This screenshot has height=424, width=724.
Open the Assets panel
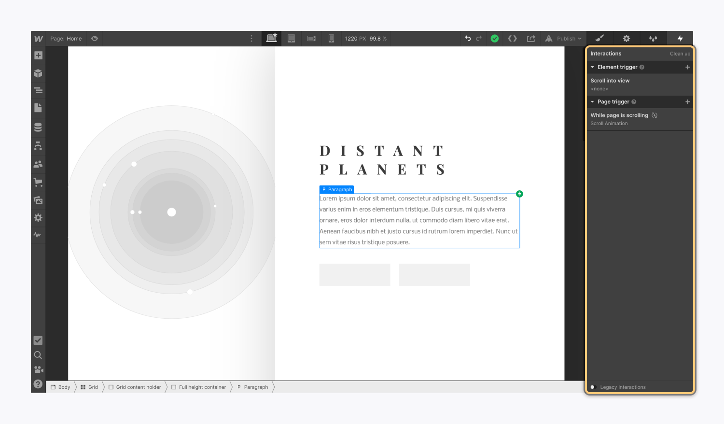[38, 200]
